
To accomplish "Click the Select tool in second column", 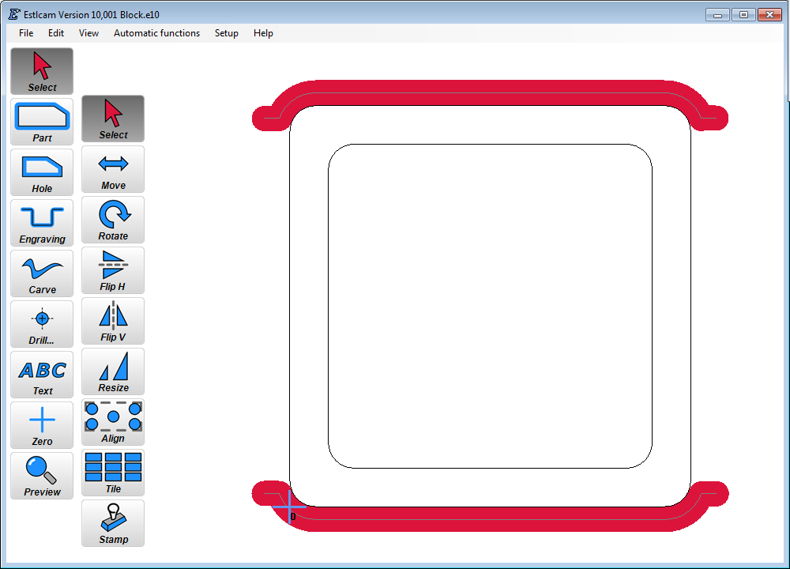I will pos(113,119).
